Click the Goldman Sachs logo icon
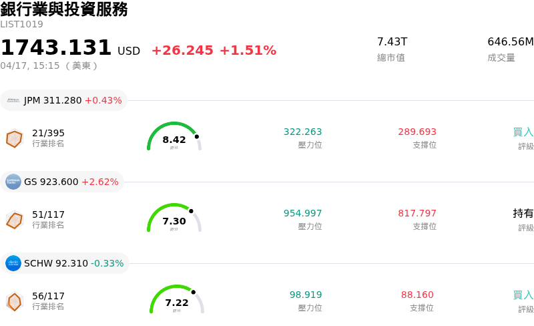 [13, 182]
